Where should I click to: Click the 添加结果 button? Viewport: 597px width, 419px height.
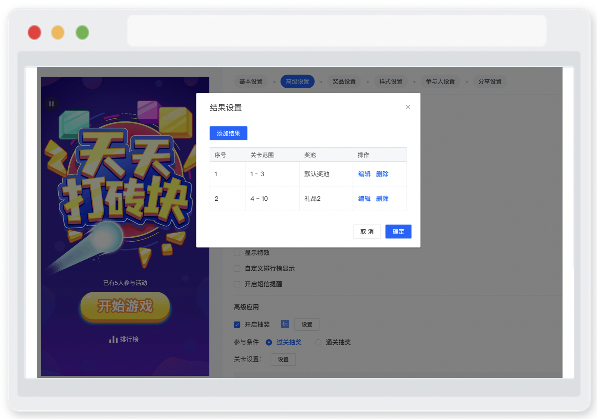pos(228,133)
